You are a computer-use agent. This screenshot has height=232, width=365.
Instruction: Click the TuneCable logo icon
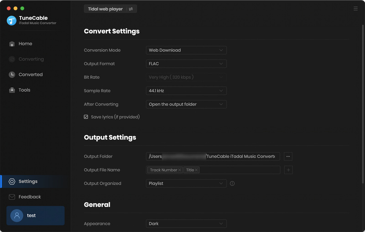(11, 20)
